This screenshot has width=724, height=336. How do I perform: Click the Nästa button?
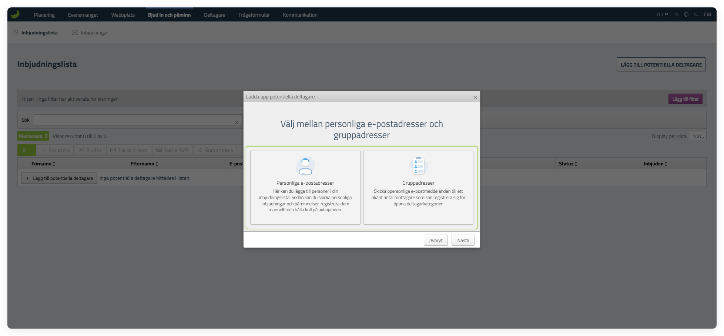[x=463, y=241]
